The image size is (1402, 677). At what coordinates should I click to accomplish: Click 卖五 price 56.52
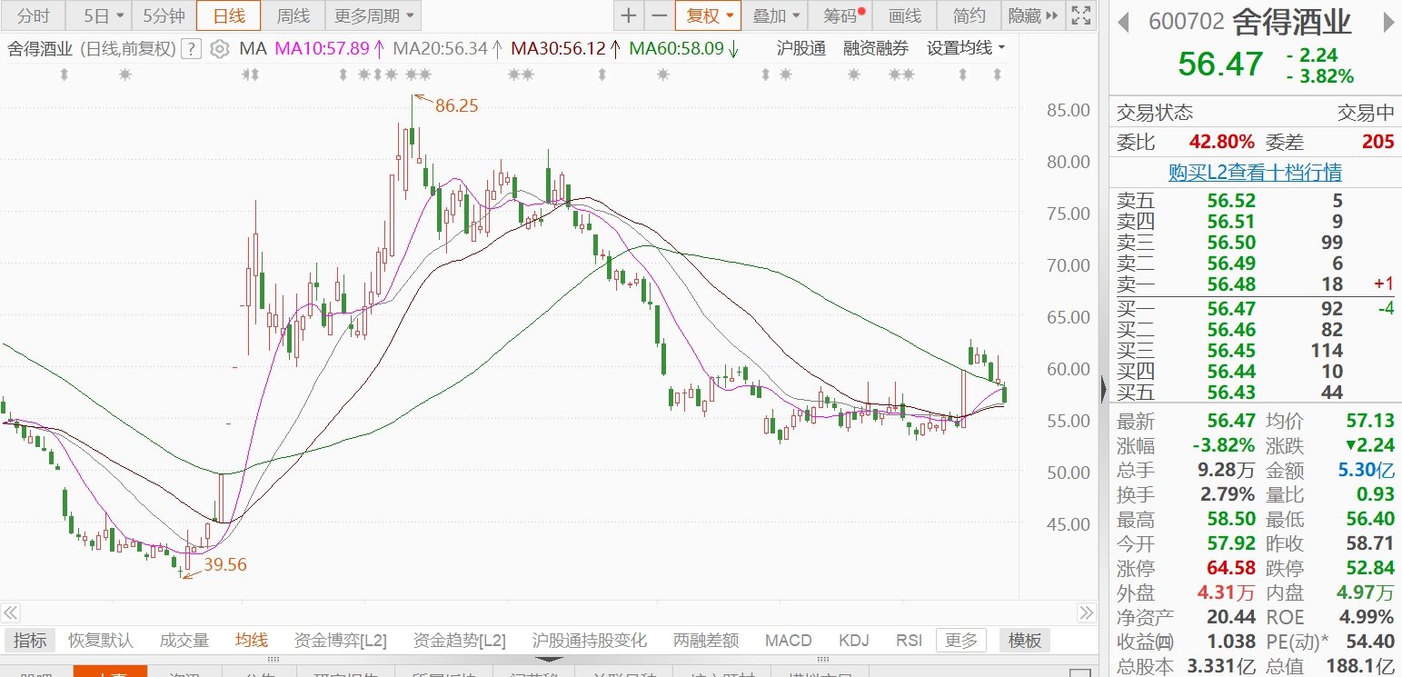(1231, 201)
